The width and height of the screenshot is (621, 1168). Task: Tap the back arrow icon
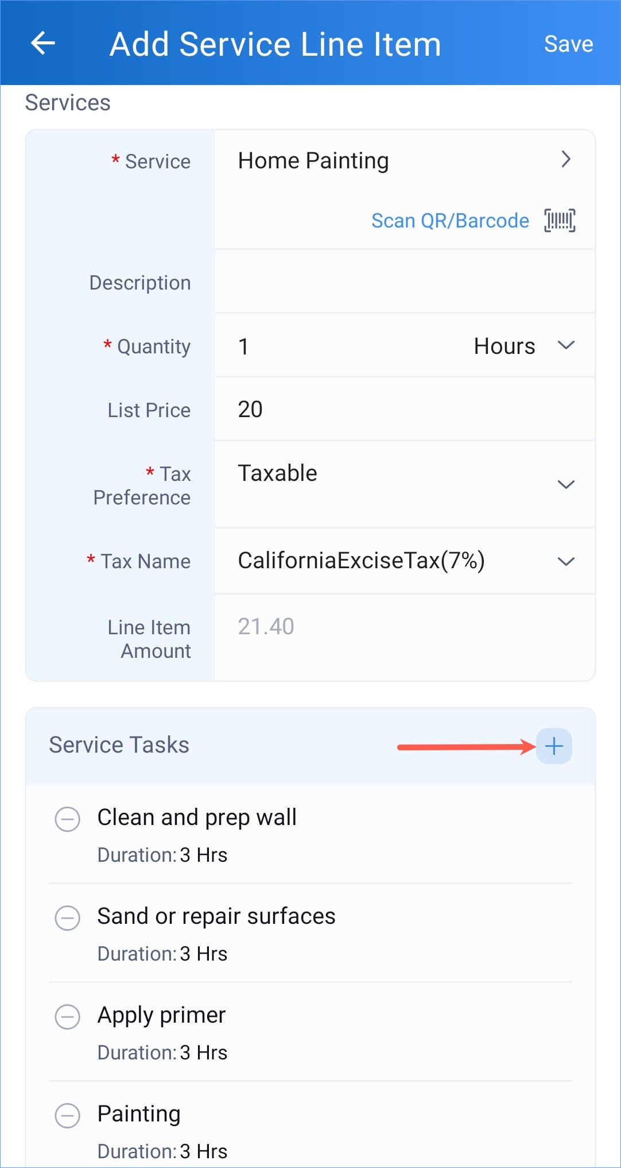tap(42, 43)
